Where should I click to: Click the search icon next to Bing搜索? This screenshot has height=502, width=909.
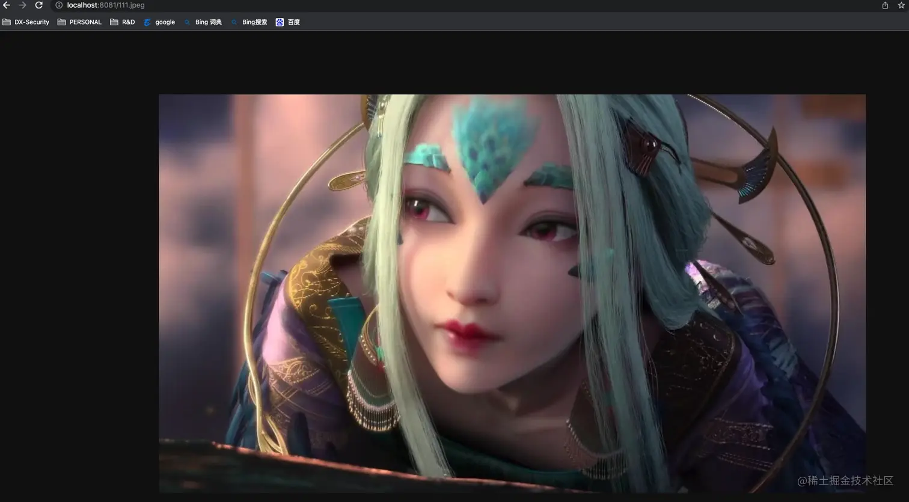coord(234,22)
